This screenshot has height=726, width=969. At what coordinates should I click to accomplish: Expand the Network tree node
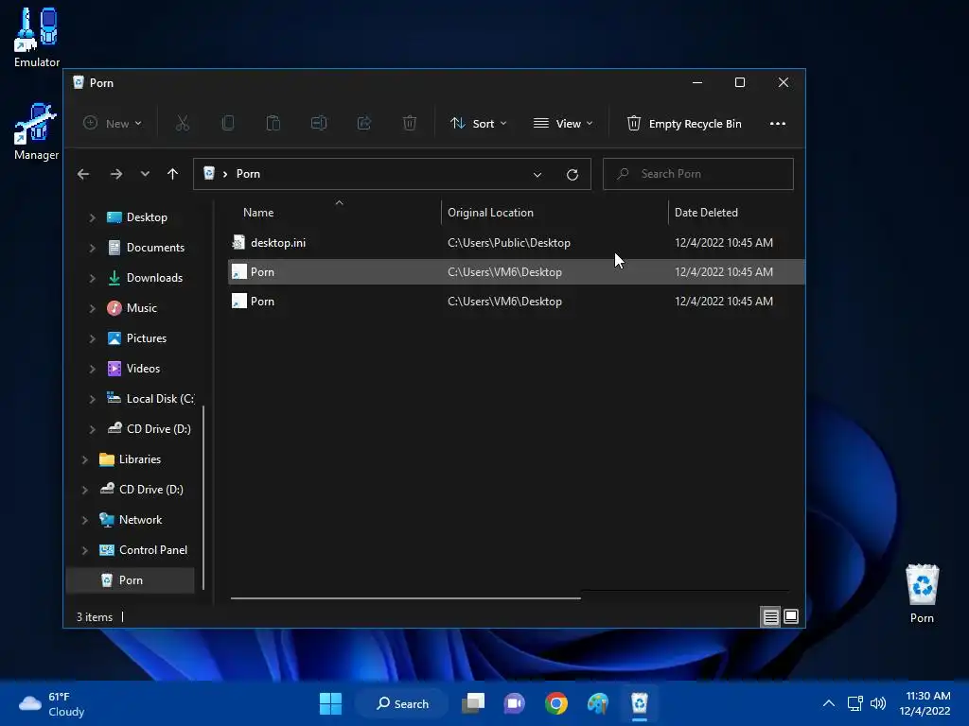[84, 520]
